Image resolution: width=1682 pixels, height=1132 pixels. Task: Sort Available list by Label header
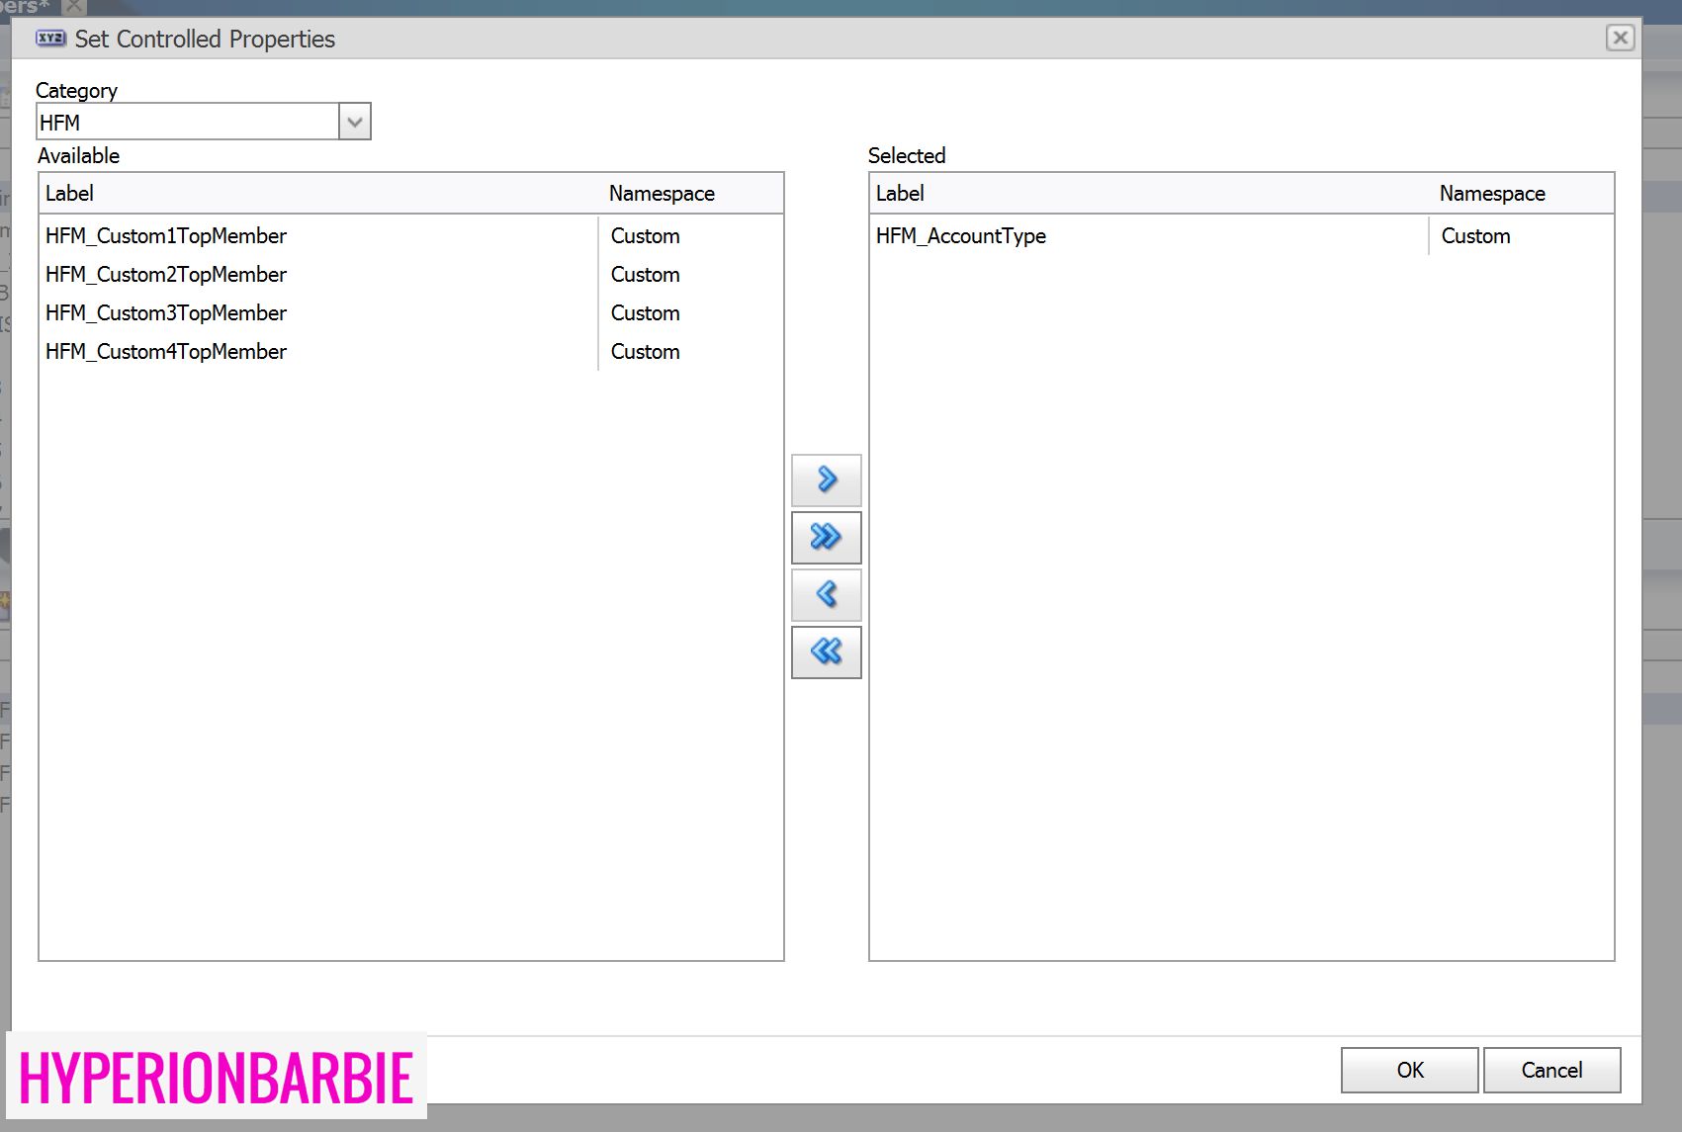pos(69,194)
